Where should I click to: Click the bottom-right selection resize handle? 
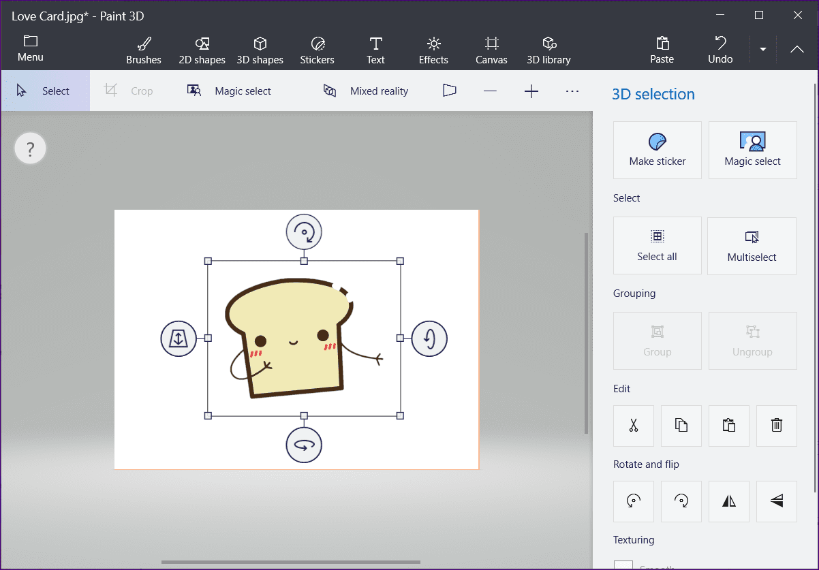[x=400, y=415]
